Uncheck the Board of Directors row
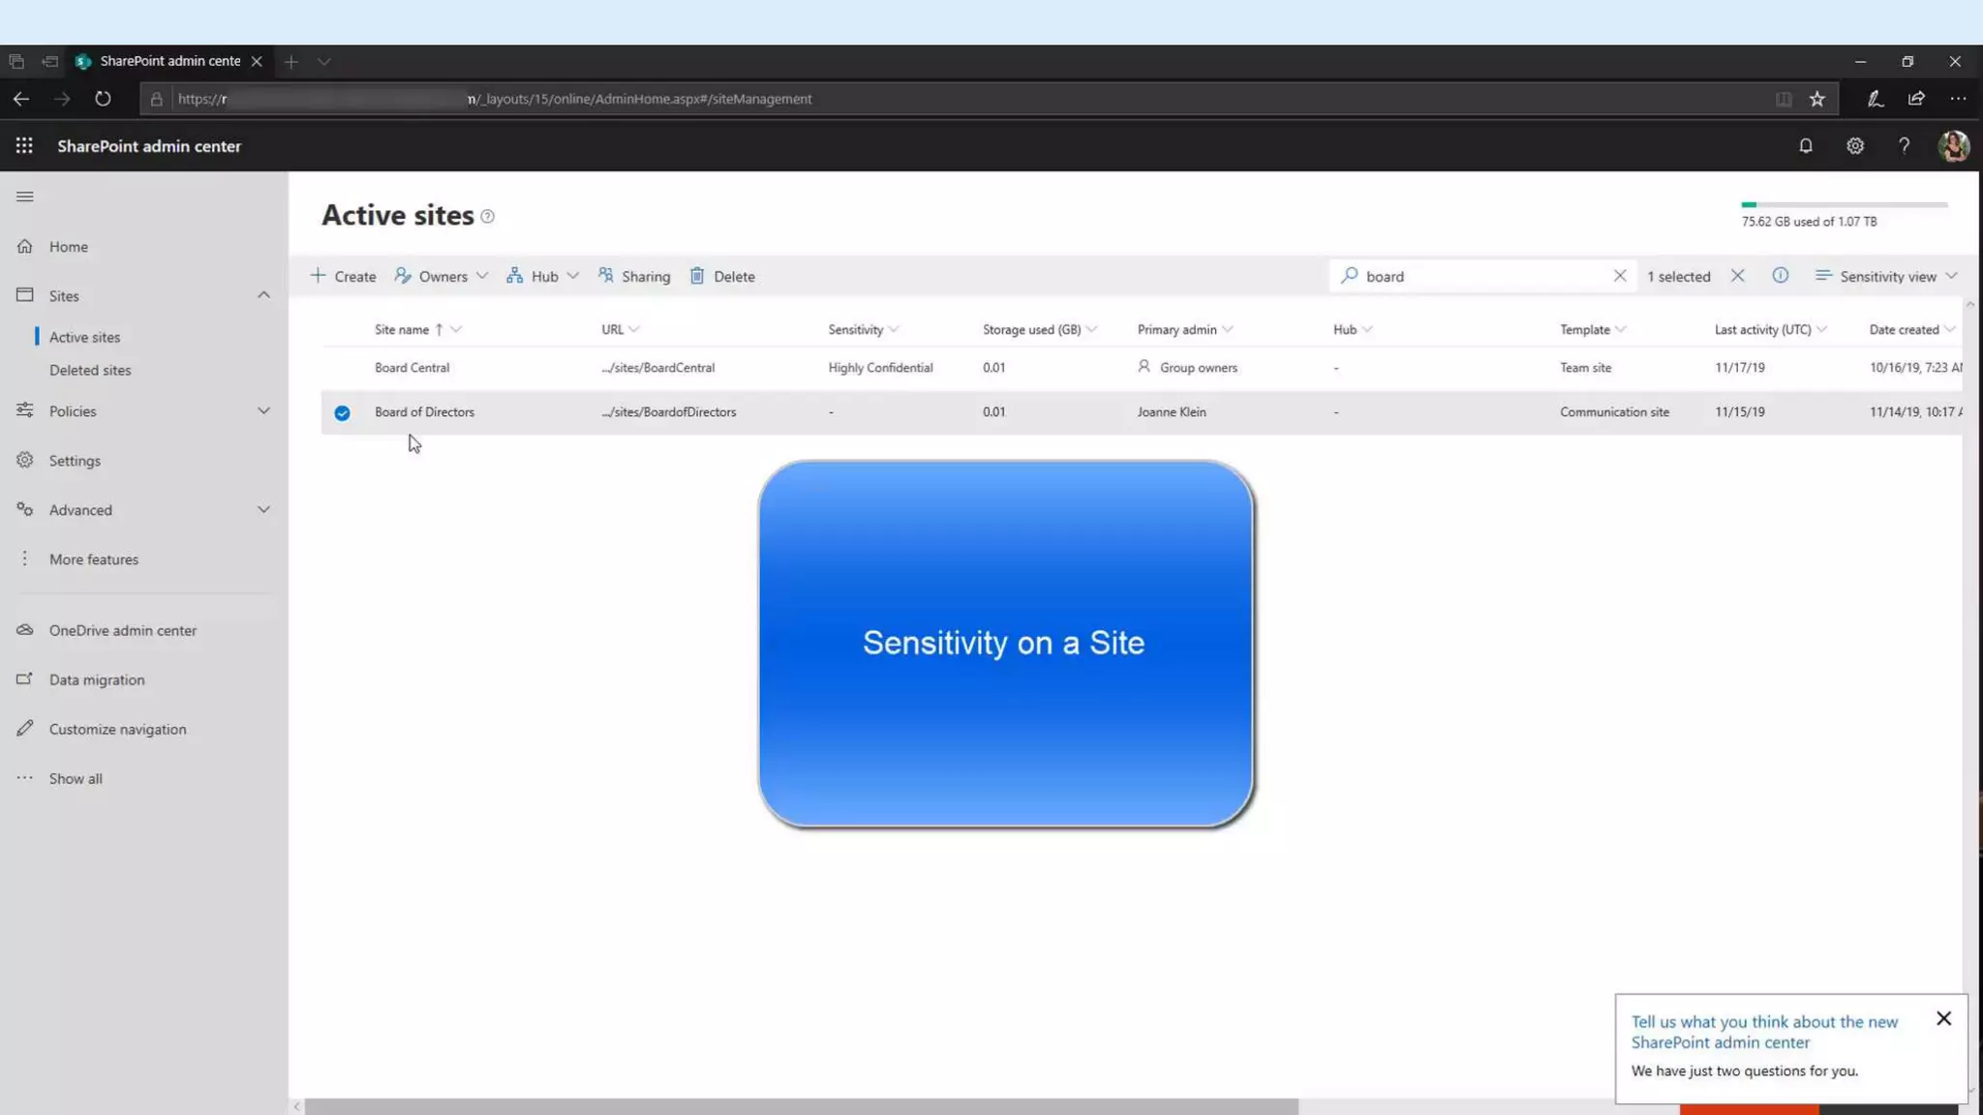Screen dimensions: 1983x1115 point(342,413)
